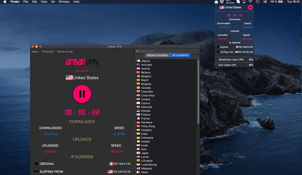
Task: Switch to the Recent locations tab
Action: pyautogui.click(x=158, y=55)
